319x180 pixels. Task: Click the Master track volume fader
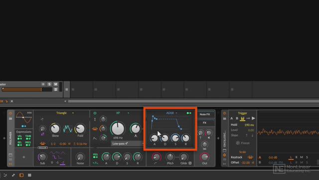click(x=26, y=89)
